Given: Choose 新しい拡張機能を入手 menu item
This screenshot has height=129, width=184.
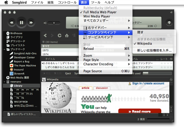Looking at the screenshot, I should pyautogui.click(x=154, y=51).
